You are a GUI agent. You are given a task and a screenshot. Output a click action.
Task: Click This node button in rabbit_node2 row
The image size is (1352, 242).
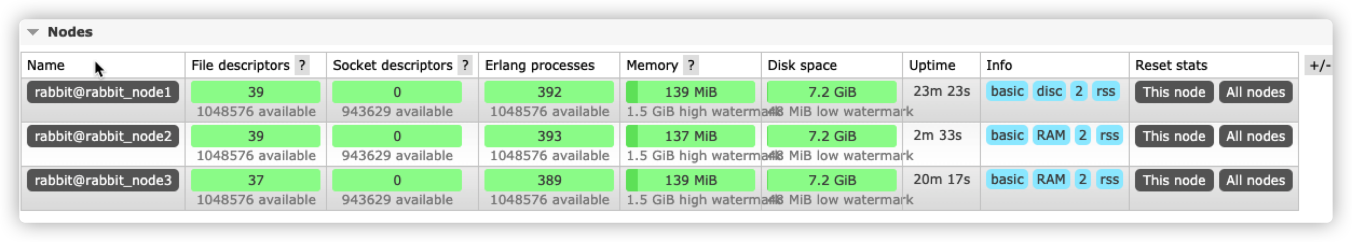pyautogui.click(x=1173, y=136)
